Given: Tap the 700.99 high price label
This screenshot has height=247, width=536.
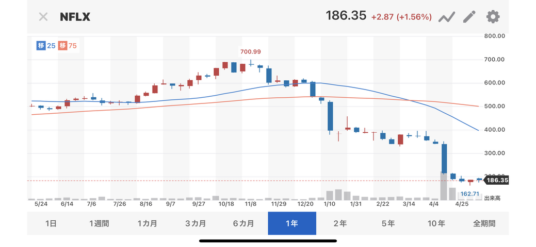Looking at the screenshot, I should click(x=251, y=52).
